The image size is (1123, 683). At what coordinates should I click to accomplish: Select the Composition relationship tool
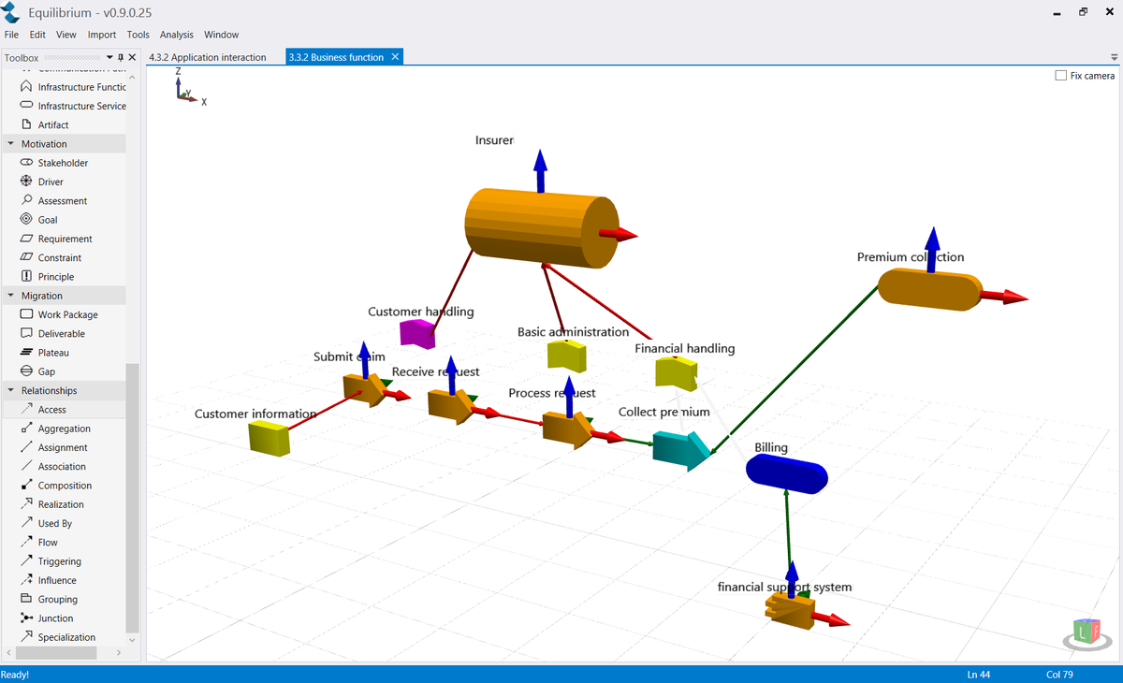[56, 486]
